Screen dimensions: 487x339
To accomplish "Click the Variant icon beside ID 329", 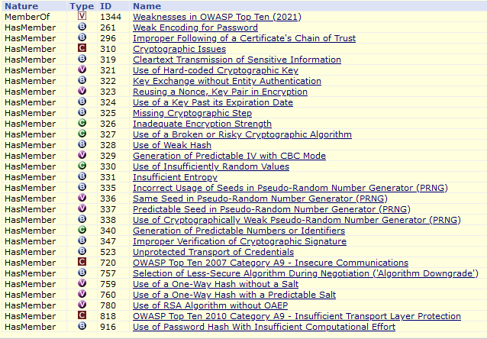I will tap(82, 155).
